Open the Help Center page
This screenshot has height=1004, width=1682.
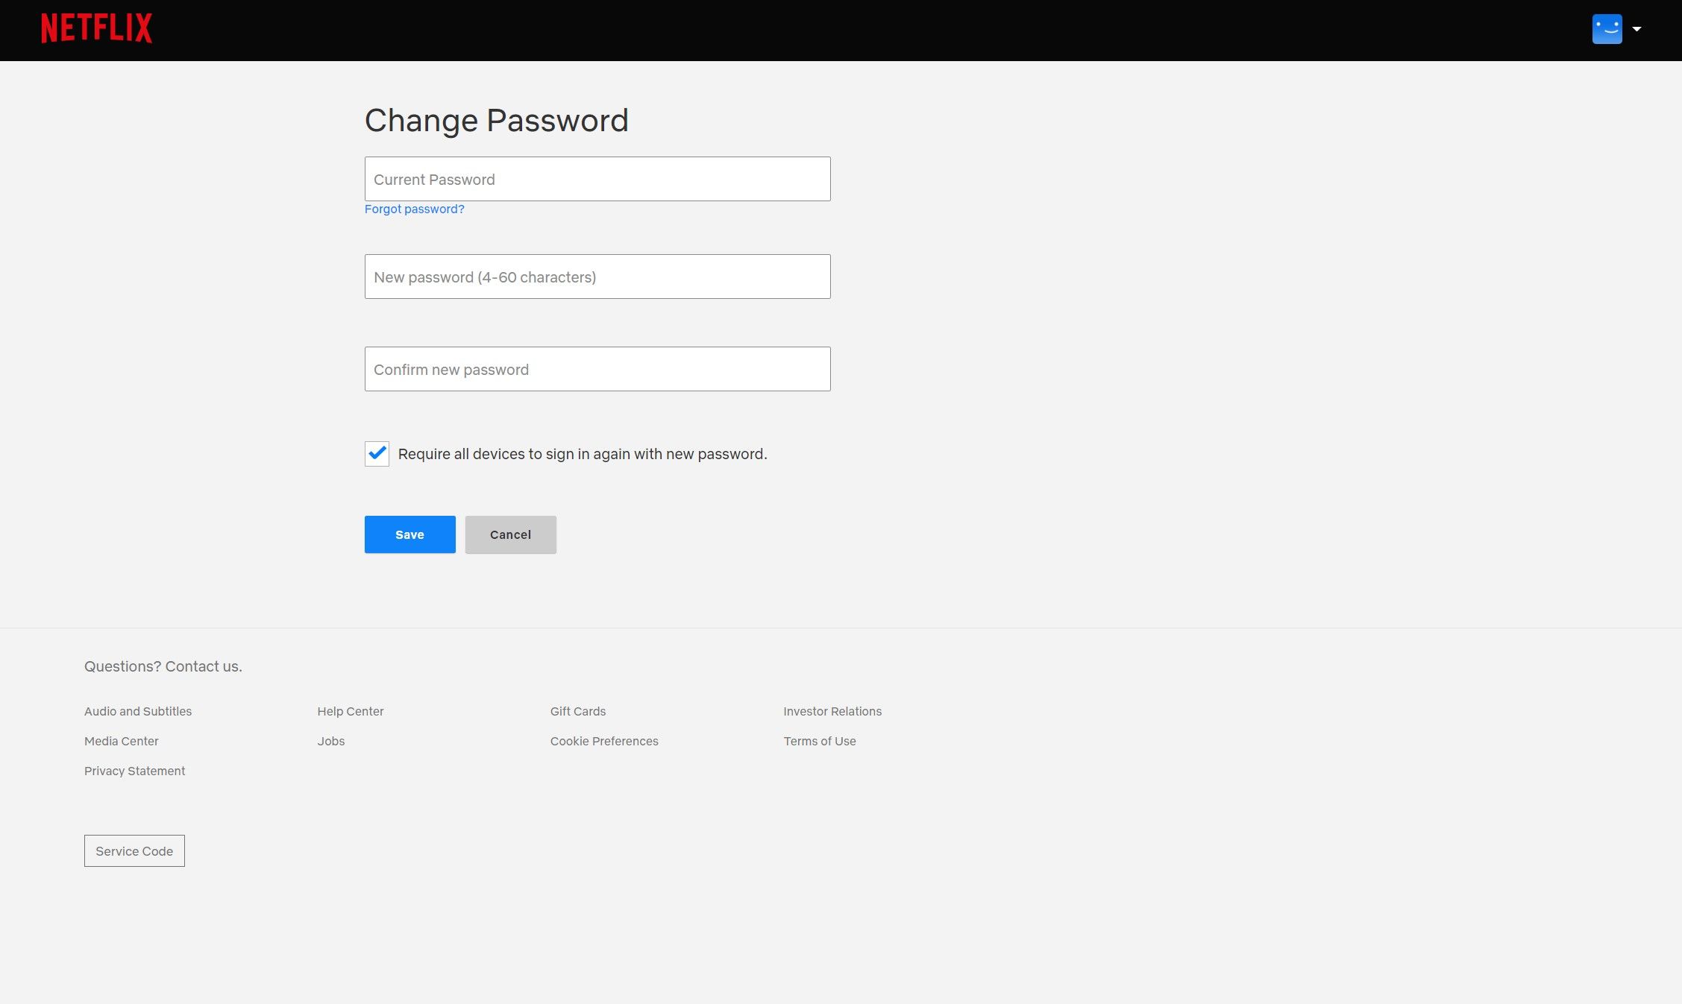pos(351,711)
